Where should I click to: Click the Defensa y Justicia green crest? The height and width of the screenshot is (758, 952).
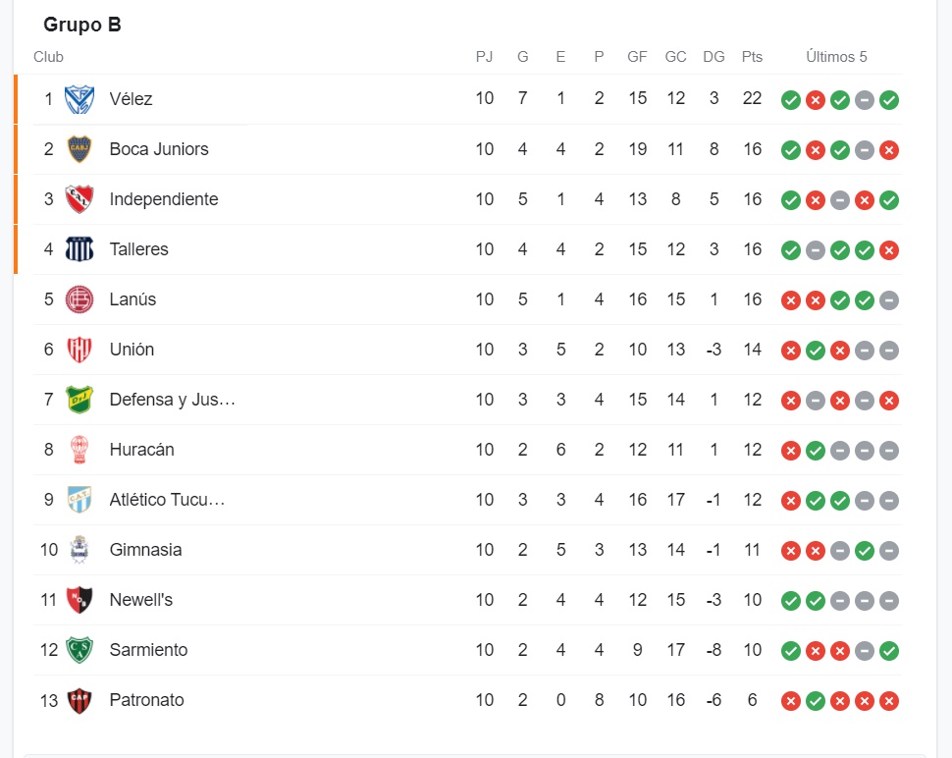[79, 400]
